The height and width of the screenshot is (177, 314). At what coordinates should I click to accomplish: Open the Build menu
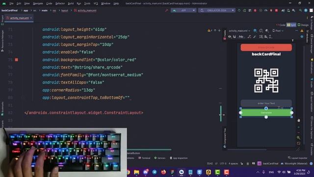[71, 3]
